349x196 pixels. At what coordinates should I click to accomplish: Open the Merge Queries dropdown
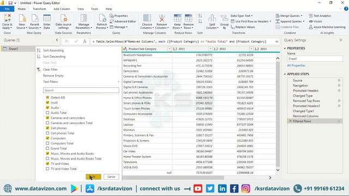pyautogui.click(x=289, y=16)
